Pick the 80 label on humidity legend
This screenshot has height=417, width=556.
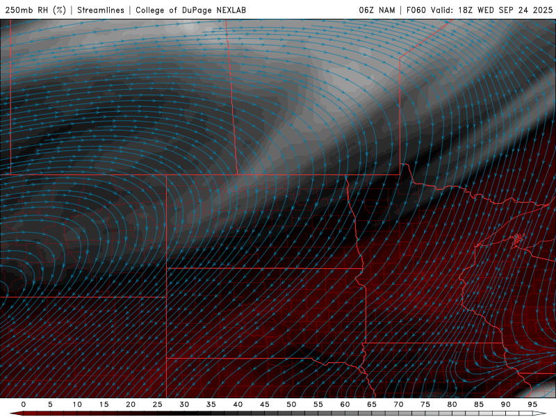(452, 404)
